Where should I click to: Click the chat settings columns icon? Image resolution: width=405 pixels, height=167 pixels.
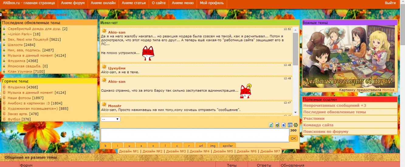290,125
